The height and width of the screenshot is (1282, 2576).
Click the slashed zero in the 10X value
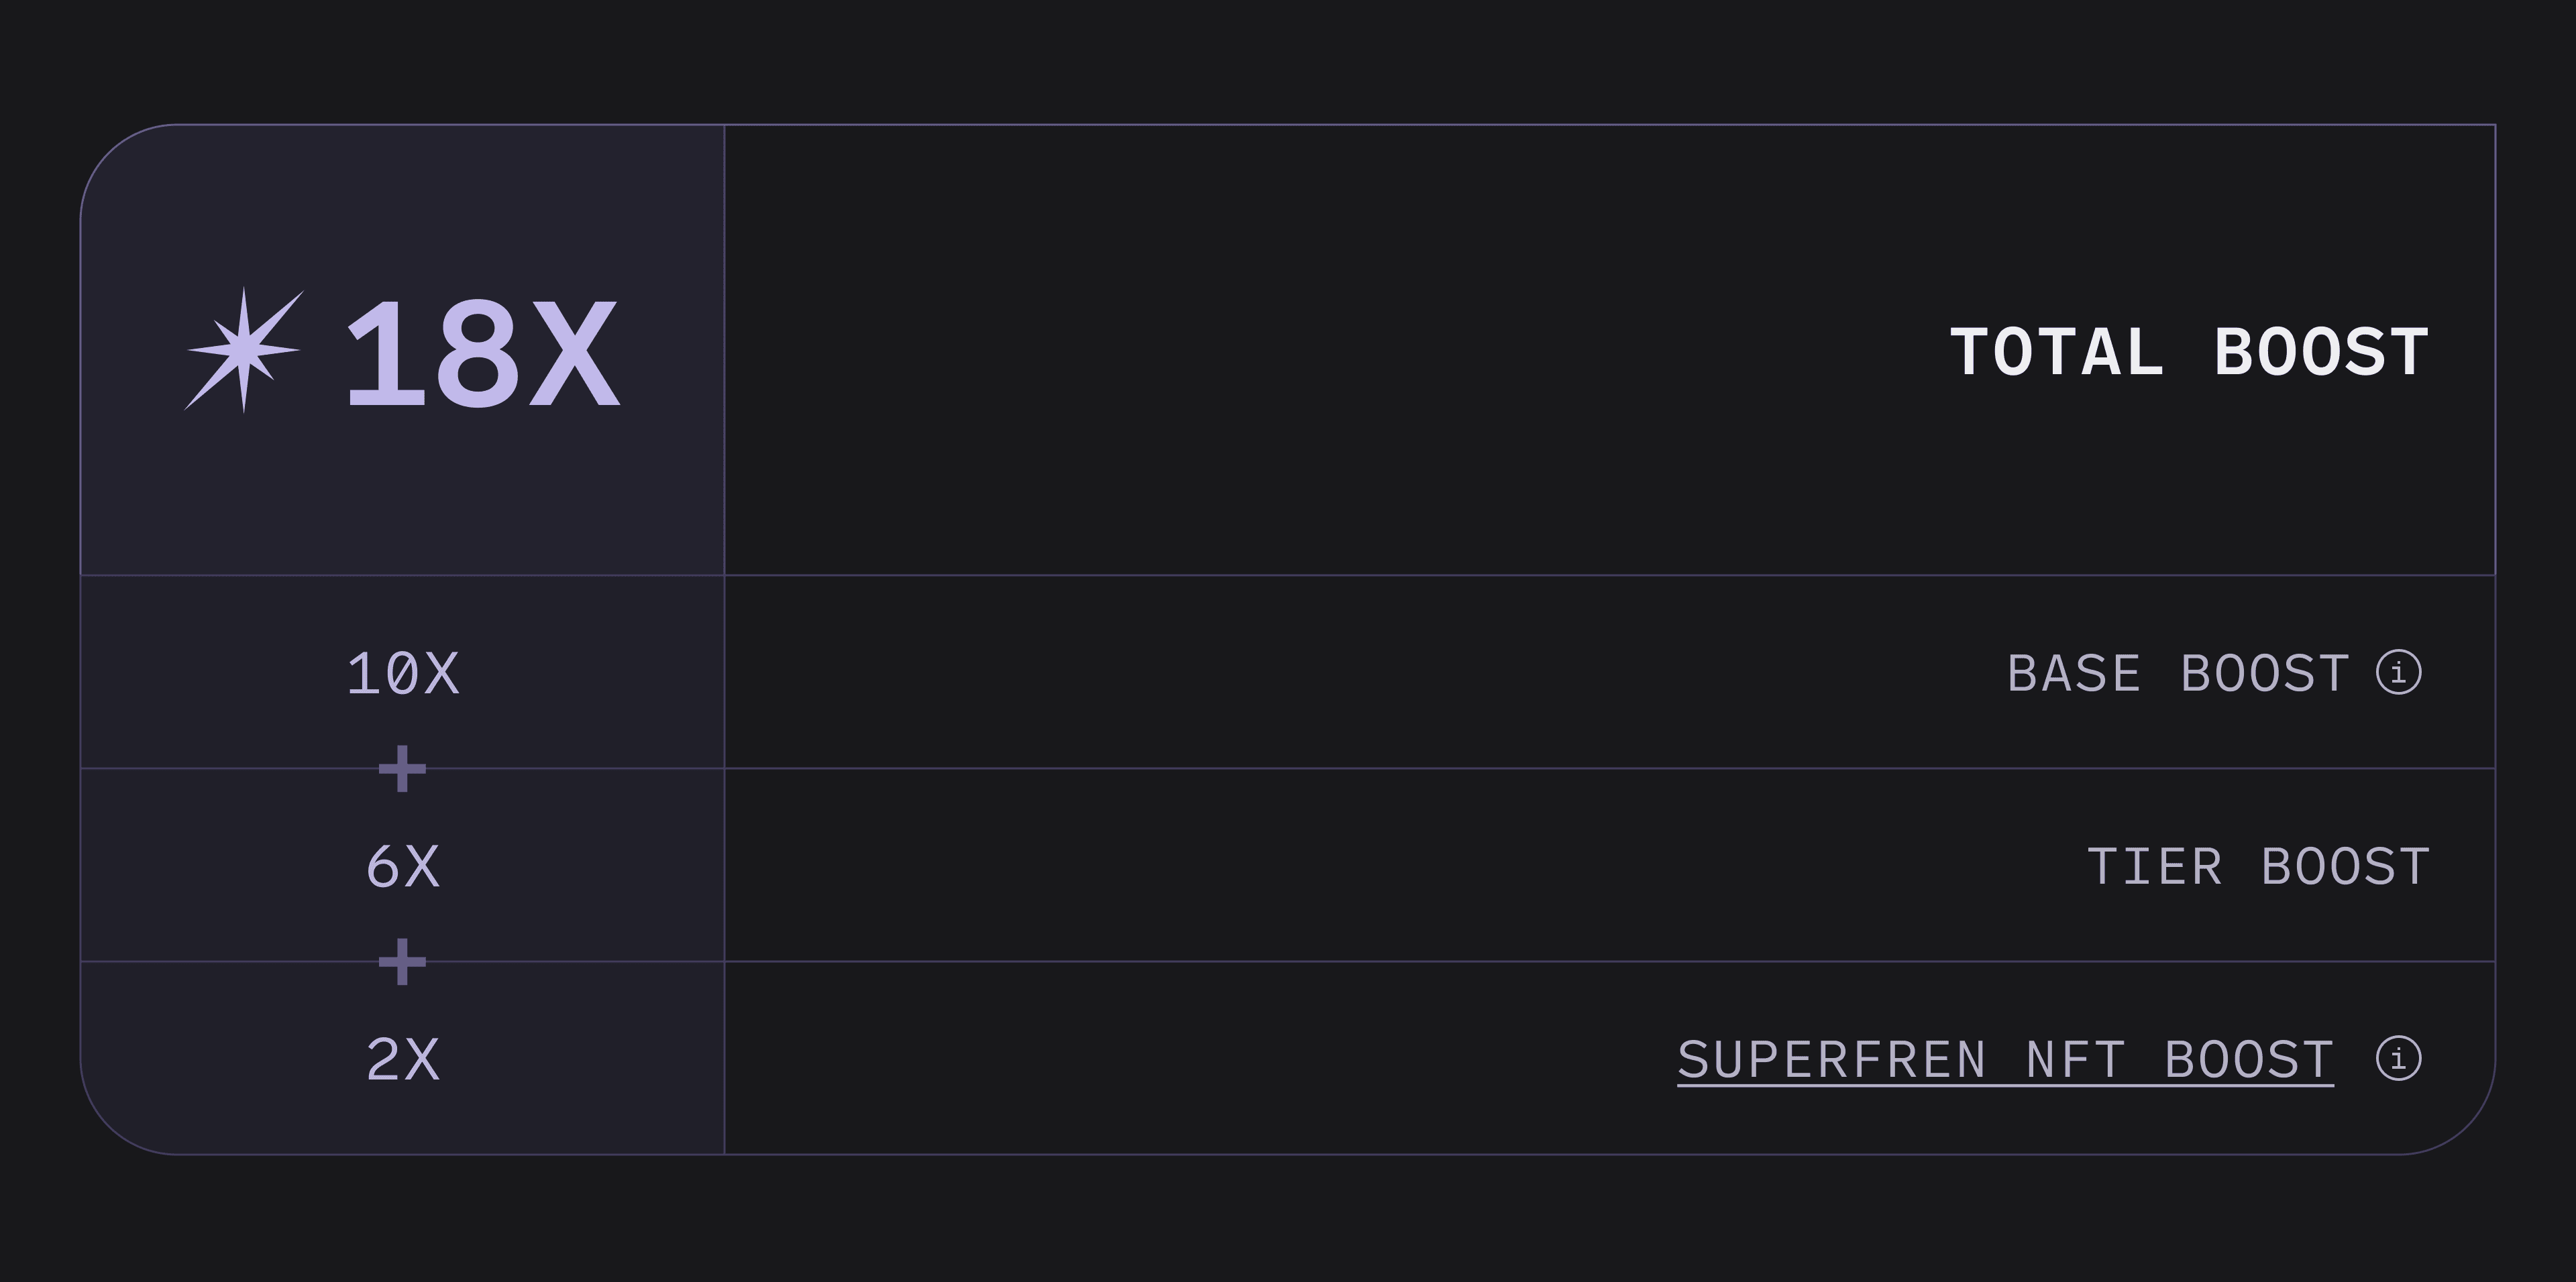click(402, 673)
